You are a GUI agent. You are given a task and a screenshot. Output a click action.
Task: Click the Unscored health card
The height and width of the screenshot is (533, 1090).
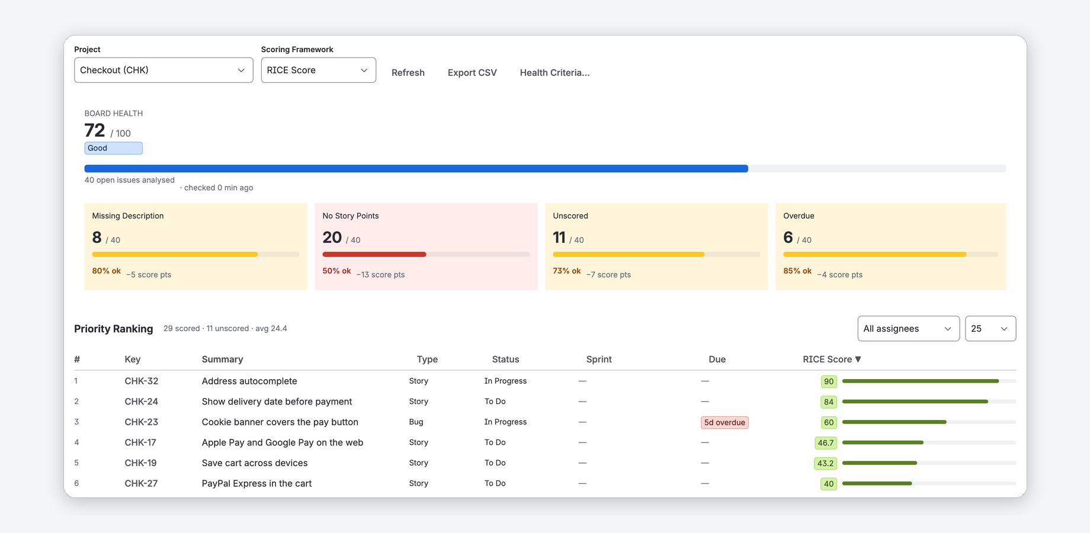point(656,247)
